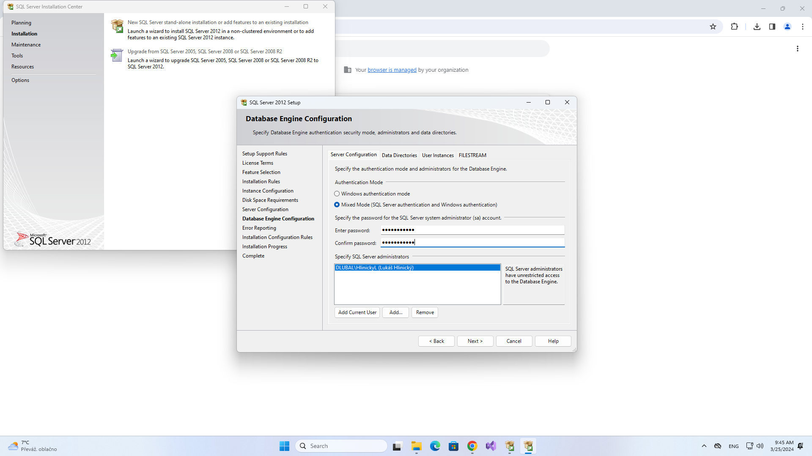Click the Installation section in sidebar
The image size is (812, 456).
[24, 33]
